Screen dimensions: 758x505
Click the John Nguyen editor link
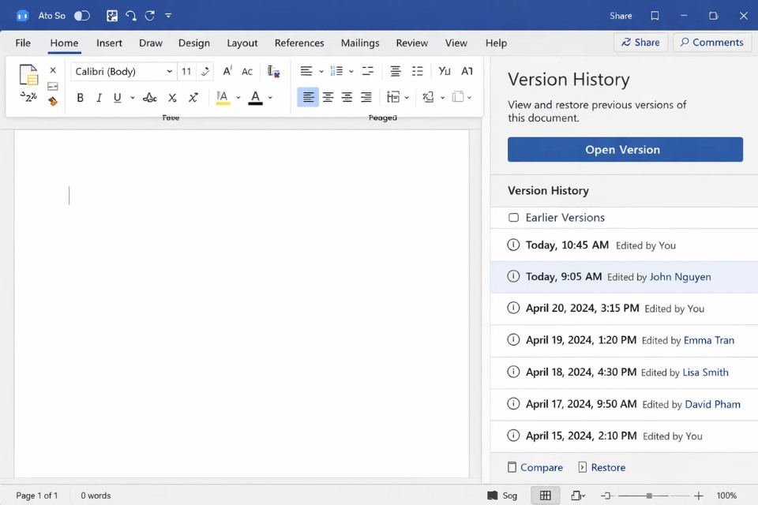pos(680,277)
